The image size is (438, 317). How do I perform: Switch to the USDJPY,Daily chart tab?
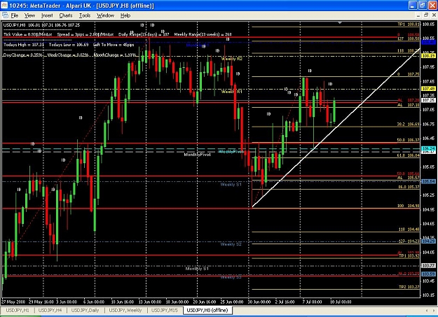(x=85, y=310)
